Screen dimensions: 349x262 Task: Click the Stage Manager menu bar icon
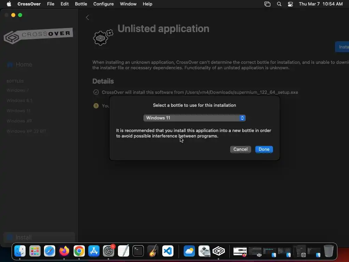(x=267, y=4)
